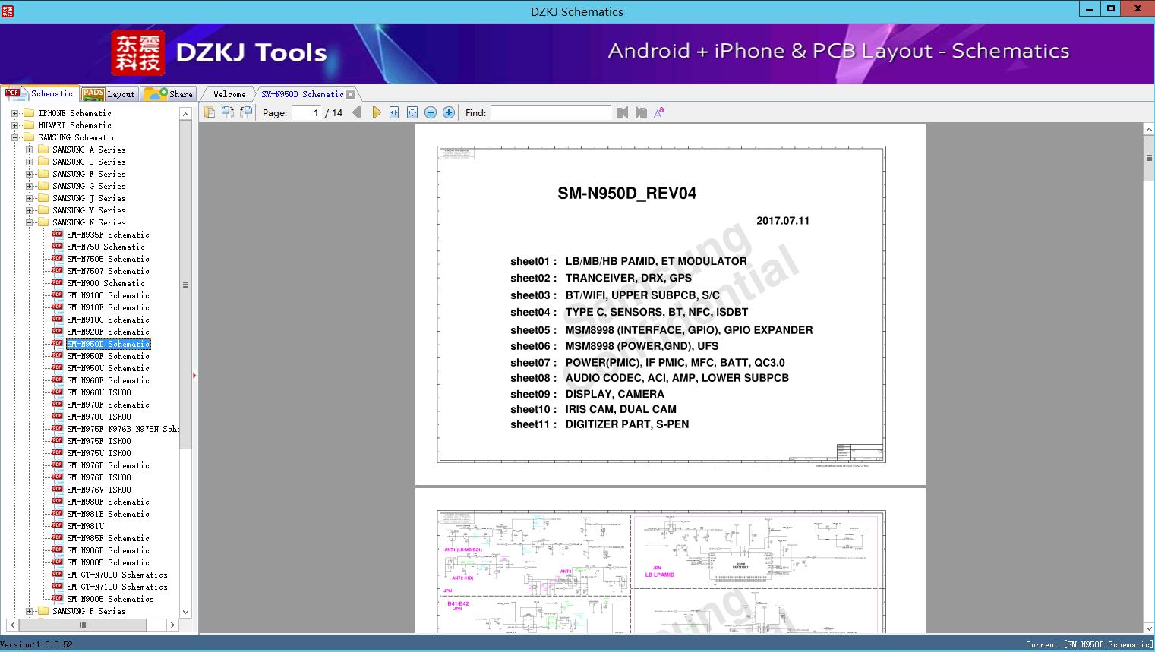Zoom in with the plus icon
This screenshot has width=1155, height=652.
[449, 112]
